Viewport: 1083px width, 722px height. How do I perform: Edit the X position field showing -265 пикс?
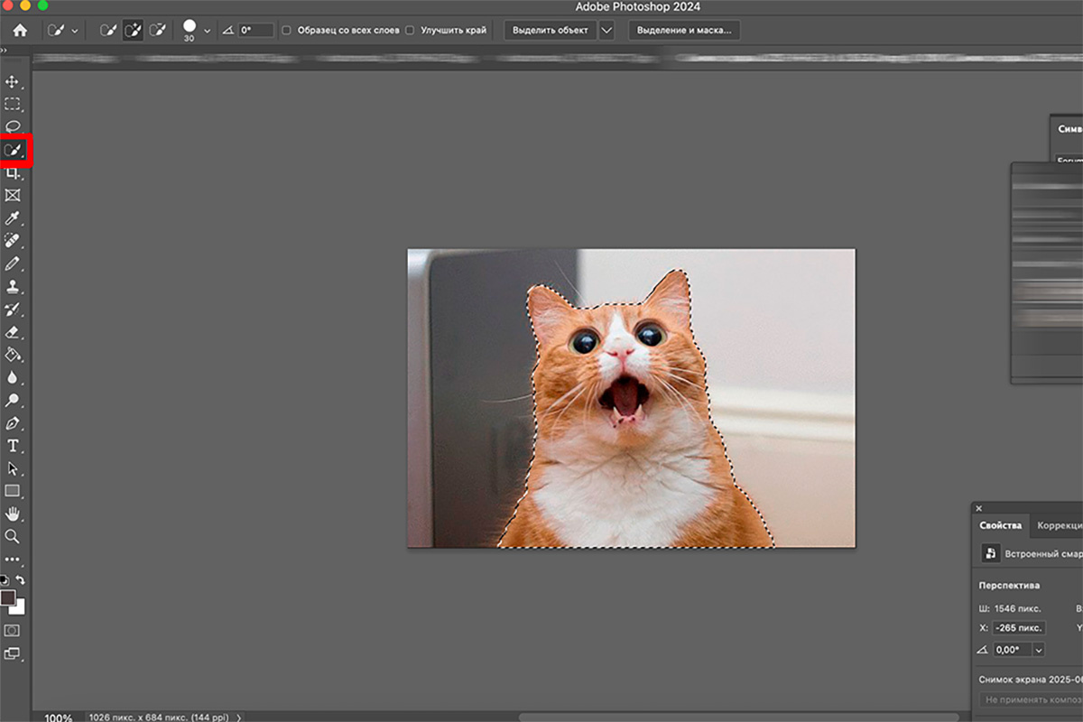click(1018, 628)
